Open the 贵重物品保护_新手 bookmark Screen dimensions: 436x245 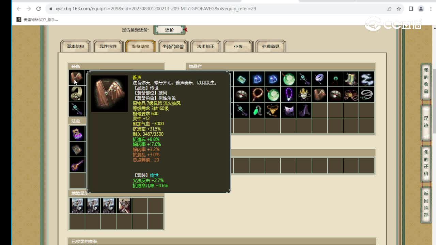pos(37,20)
